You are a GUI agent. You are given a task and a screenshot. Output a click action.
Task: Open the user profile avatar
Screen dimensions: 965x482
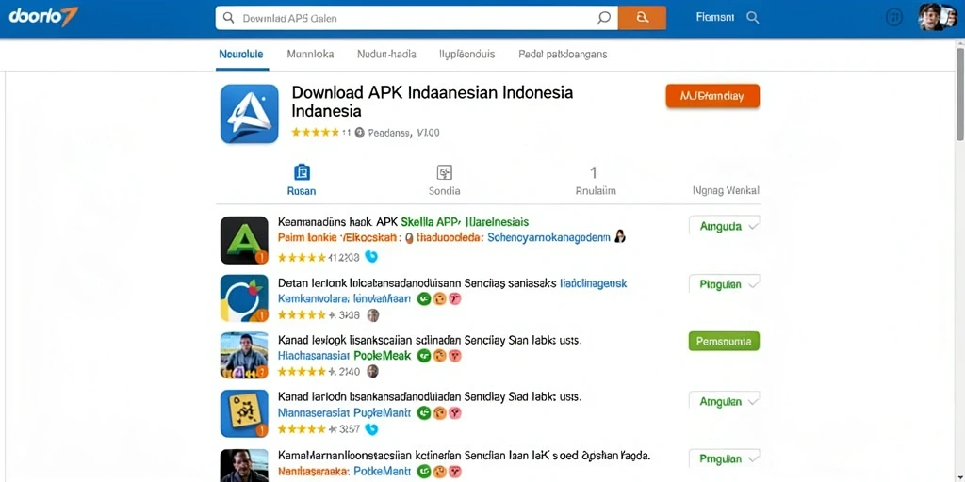[x=936, y=17]
